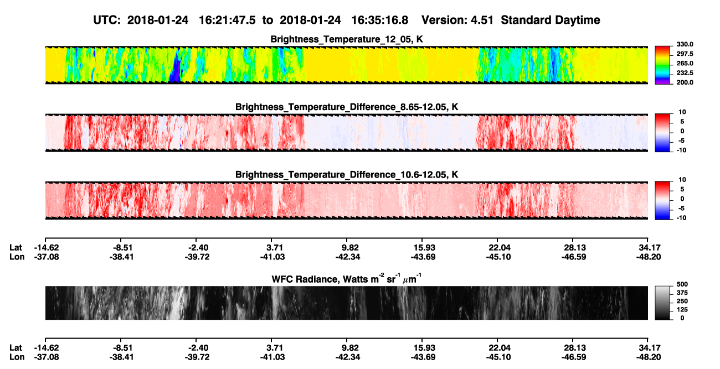Click the rainbow colorbar for Brightness Temperature 12.05
This screenshot has width=720, height=369.
click(662, 65)
